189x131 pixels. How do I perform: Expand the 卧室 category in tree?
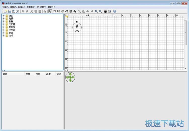coord(4,33)
